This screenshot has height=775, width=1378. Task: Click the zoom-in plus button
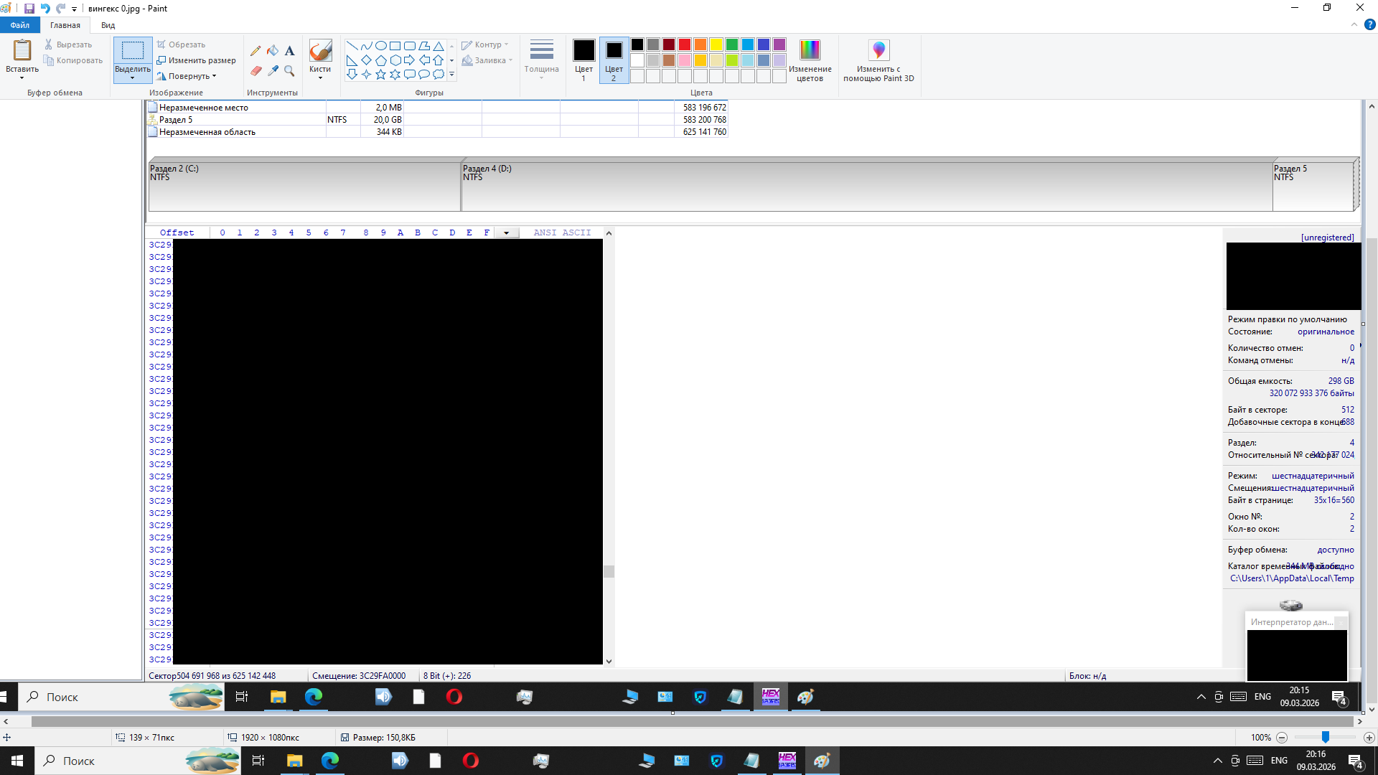point(1369,738)
